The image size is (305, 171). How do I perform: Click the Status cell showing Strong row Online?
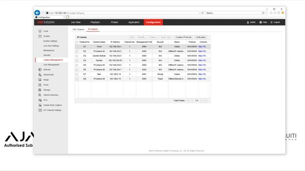177,74
